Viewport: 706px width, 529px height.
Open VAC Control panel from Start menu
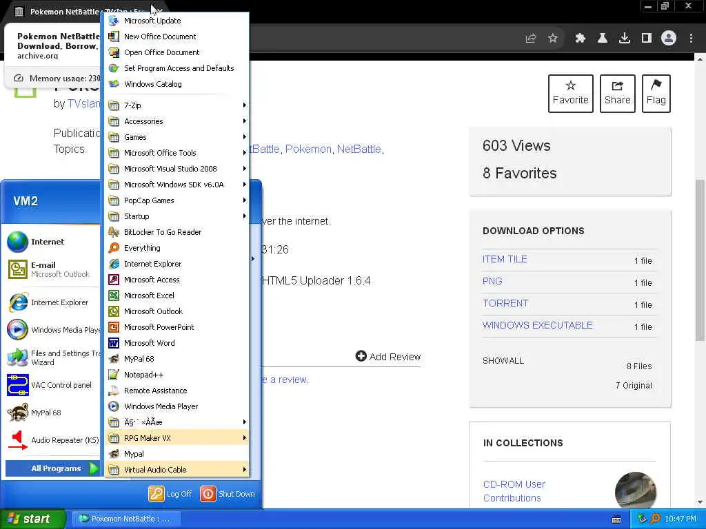pos(52,385)
